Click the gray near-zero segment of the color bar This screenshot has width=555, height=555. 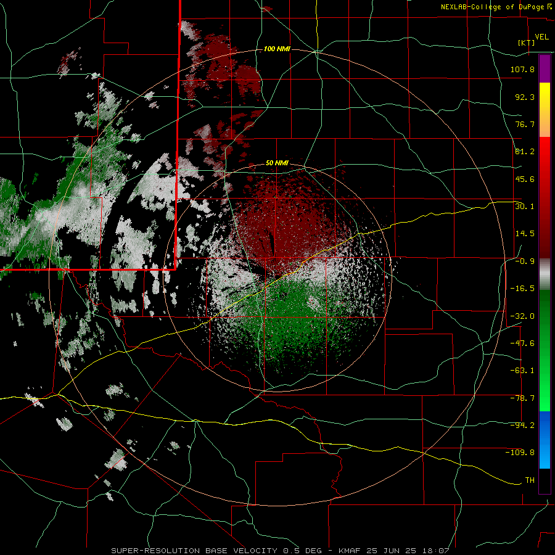(545, 274)
